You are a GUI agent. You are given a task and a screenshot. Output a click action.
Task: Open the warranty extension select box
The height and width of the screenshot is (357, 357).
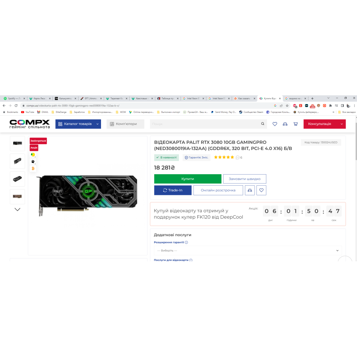point(248,251)
